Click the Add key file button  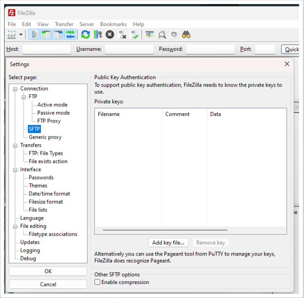[x=168, y=242]
